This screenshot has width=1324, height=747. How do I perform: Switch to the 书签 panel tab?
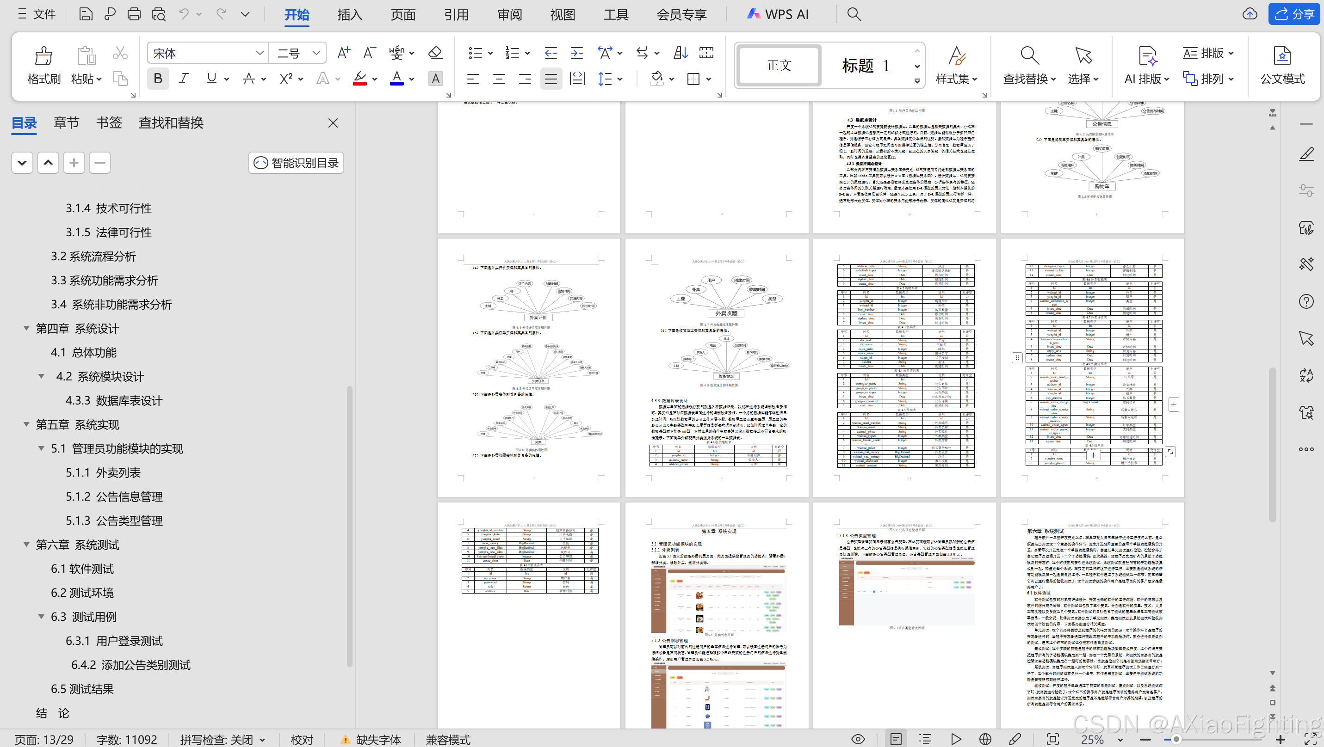tap(108, 122)
